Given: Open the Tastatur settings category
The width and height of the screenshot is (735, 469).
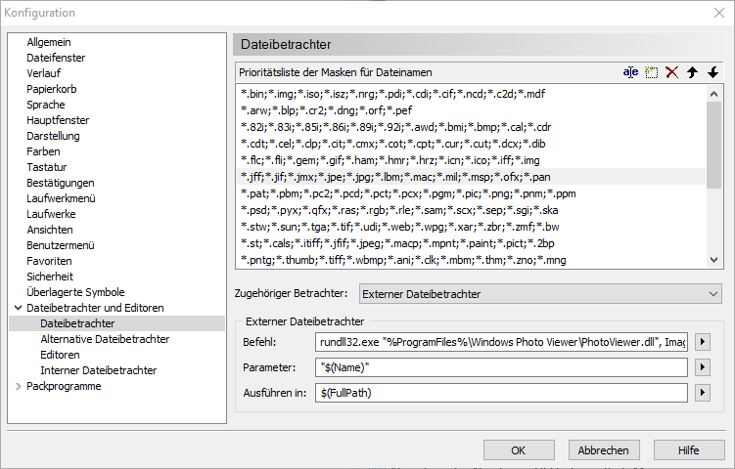Looking at the screenshot, I should 48,167.
